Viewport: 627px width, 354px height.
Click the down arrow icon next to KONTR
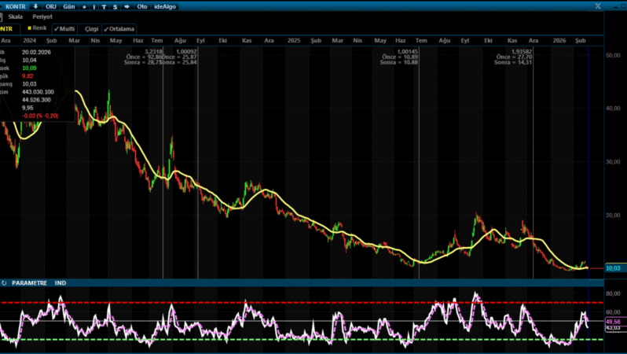(x=35, y=6)
